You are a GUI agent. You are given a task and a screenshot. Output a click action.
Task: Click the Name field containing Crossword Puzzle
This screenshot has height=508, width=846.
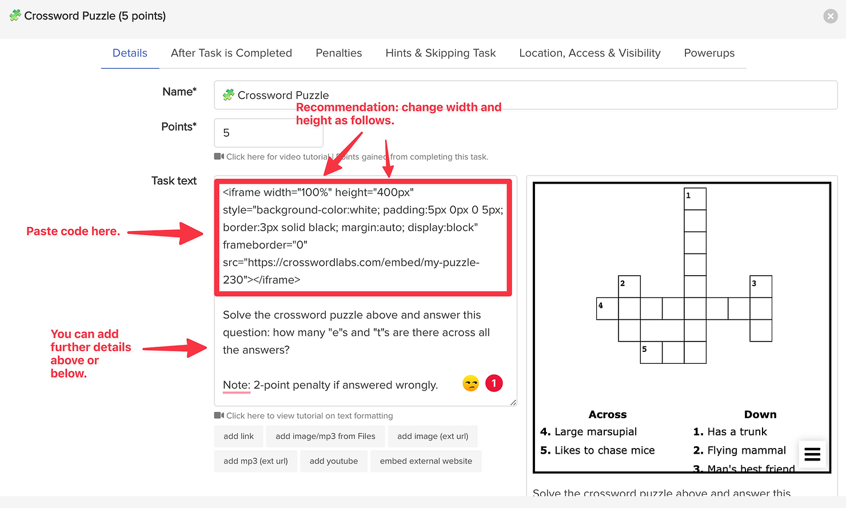click(x=526, y=95)
